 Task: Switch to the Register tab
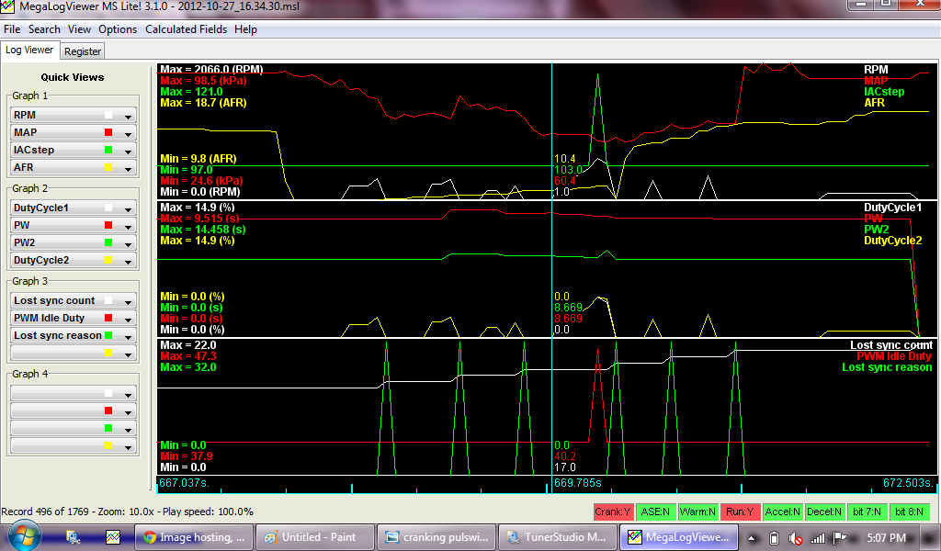[x=83, y=51]
